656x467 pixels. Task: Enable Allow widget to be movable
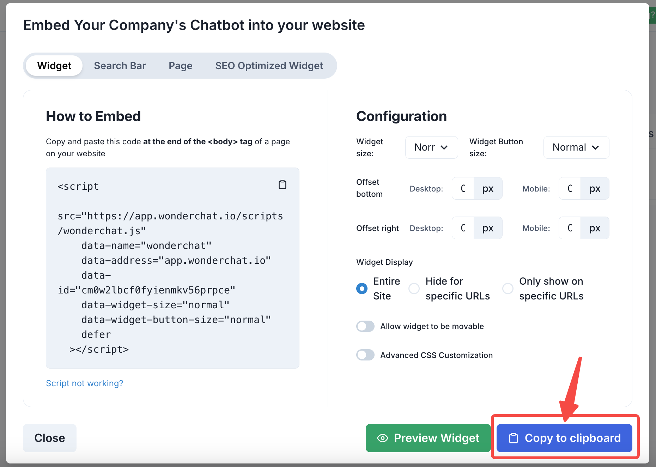[x=365, y=326]
